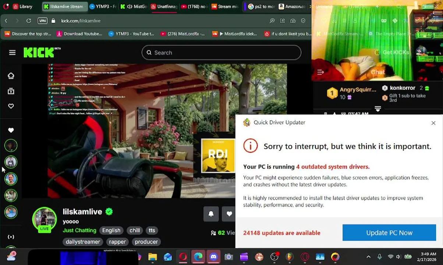Open the Camera app in taskbar
This screenshot has height=265, width=443.
tap(229, 257)
